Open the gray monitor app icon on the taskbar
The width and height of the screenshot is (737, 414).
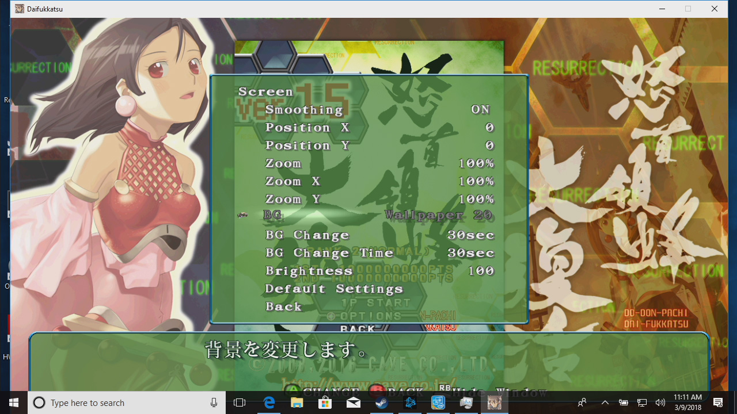[x=466, y=402]
